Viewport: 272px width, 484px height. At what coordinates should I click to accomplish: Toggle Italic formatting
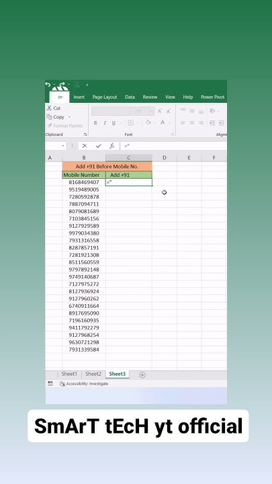pos(105,123)
